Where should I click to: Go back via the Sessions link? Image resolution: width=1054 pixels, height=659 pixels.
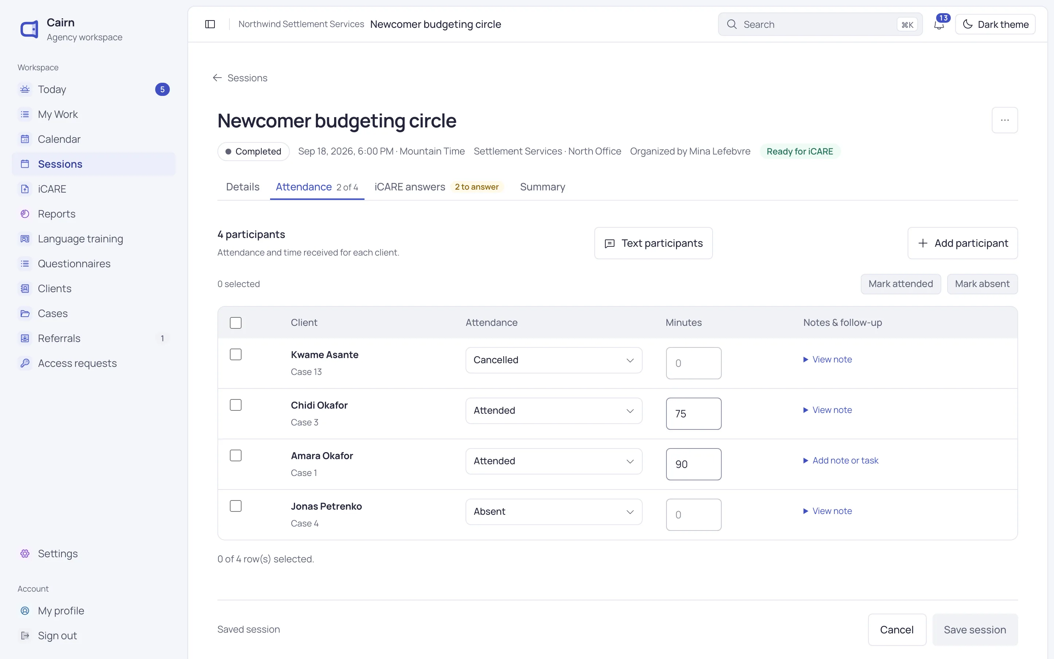[x=240, y=78]
